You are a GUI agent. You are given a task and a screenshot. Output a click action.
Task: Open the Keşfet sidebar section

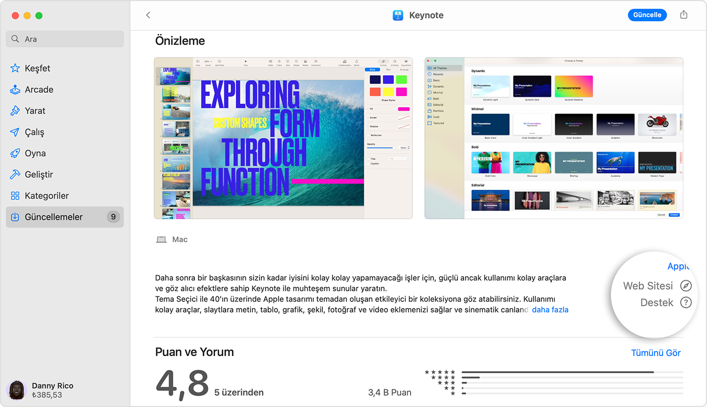pos(65,68)
